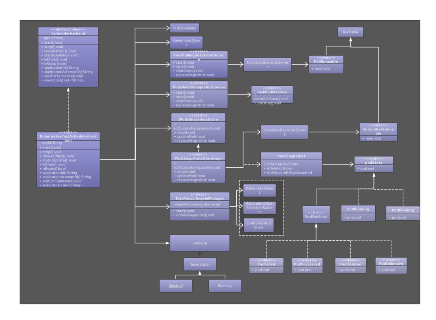Click the ScheduledExecutorService box pointing to SubscriberRunnable

coord(284,132)
